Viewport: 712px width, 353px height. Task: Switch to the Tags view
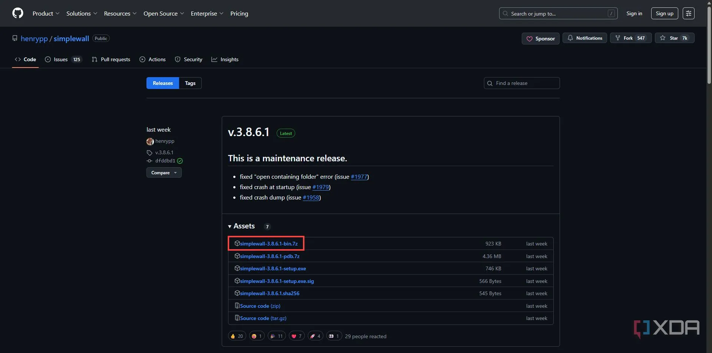[190, 83]
